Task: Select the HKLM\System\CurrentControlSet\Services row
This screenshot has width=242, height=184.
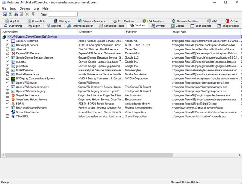Action: tap(121, 37)
